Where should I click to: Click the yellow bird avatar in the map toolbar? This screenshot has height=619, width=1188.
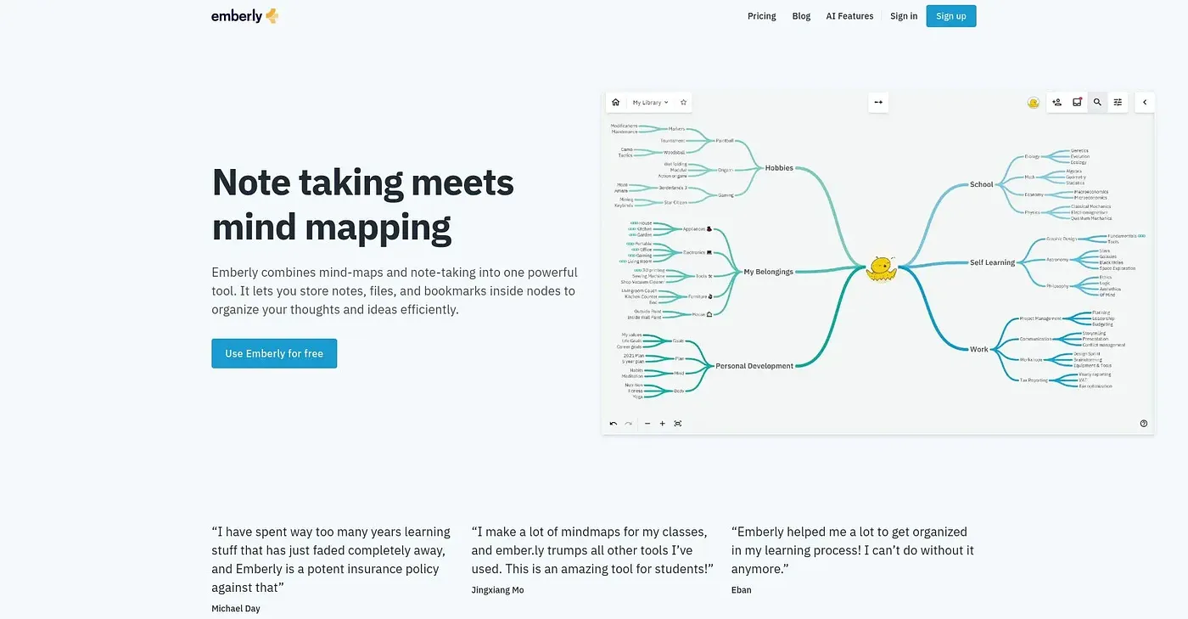tap(1034, 103)
